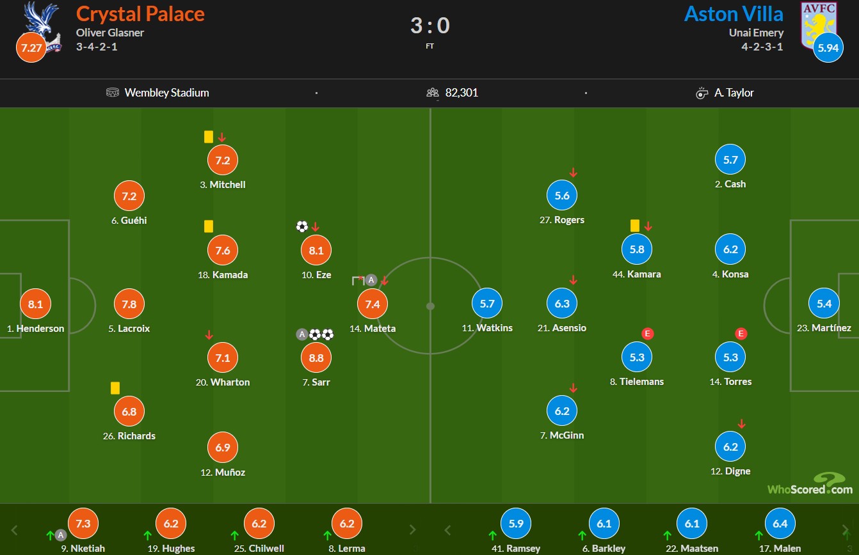859x555 pixels.
Task: Show next Crystal Palace substitutes
Action: (413, 530)
